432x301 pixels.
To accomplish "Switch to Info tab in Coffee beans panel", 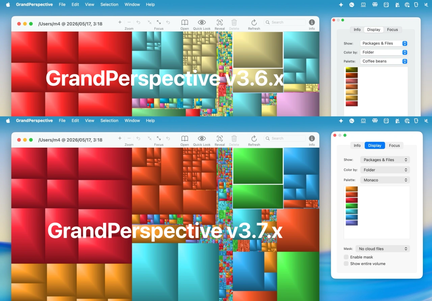I will coord(357,30).
